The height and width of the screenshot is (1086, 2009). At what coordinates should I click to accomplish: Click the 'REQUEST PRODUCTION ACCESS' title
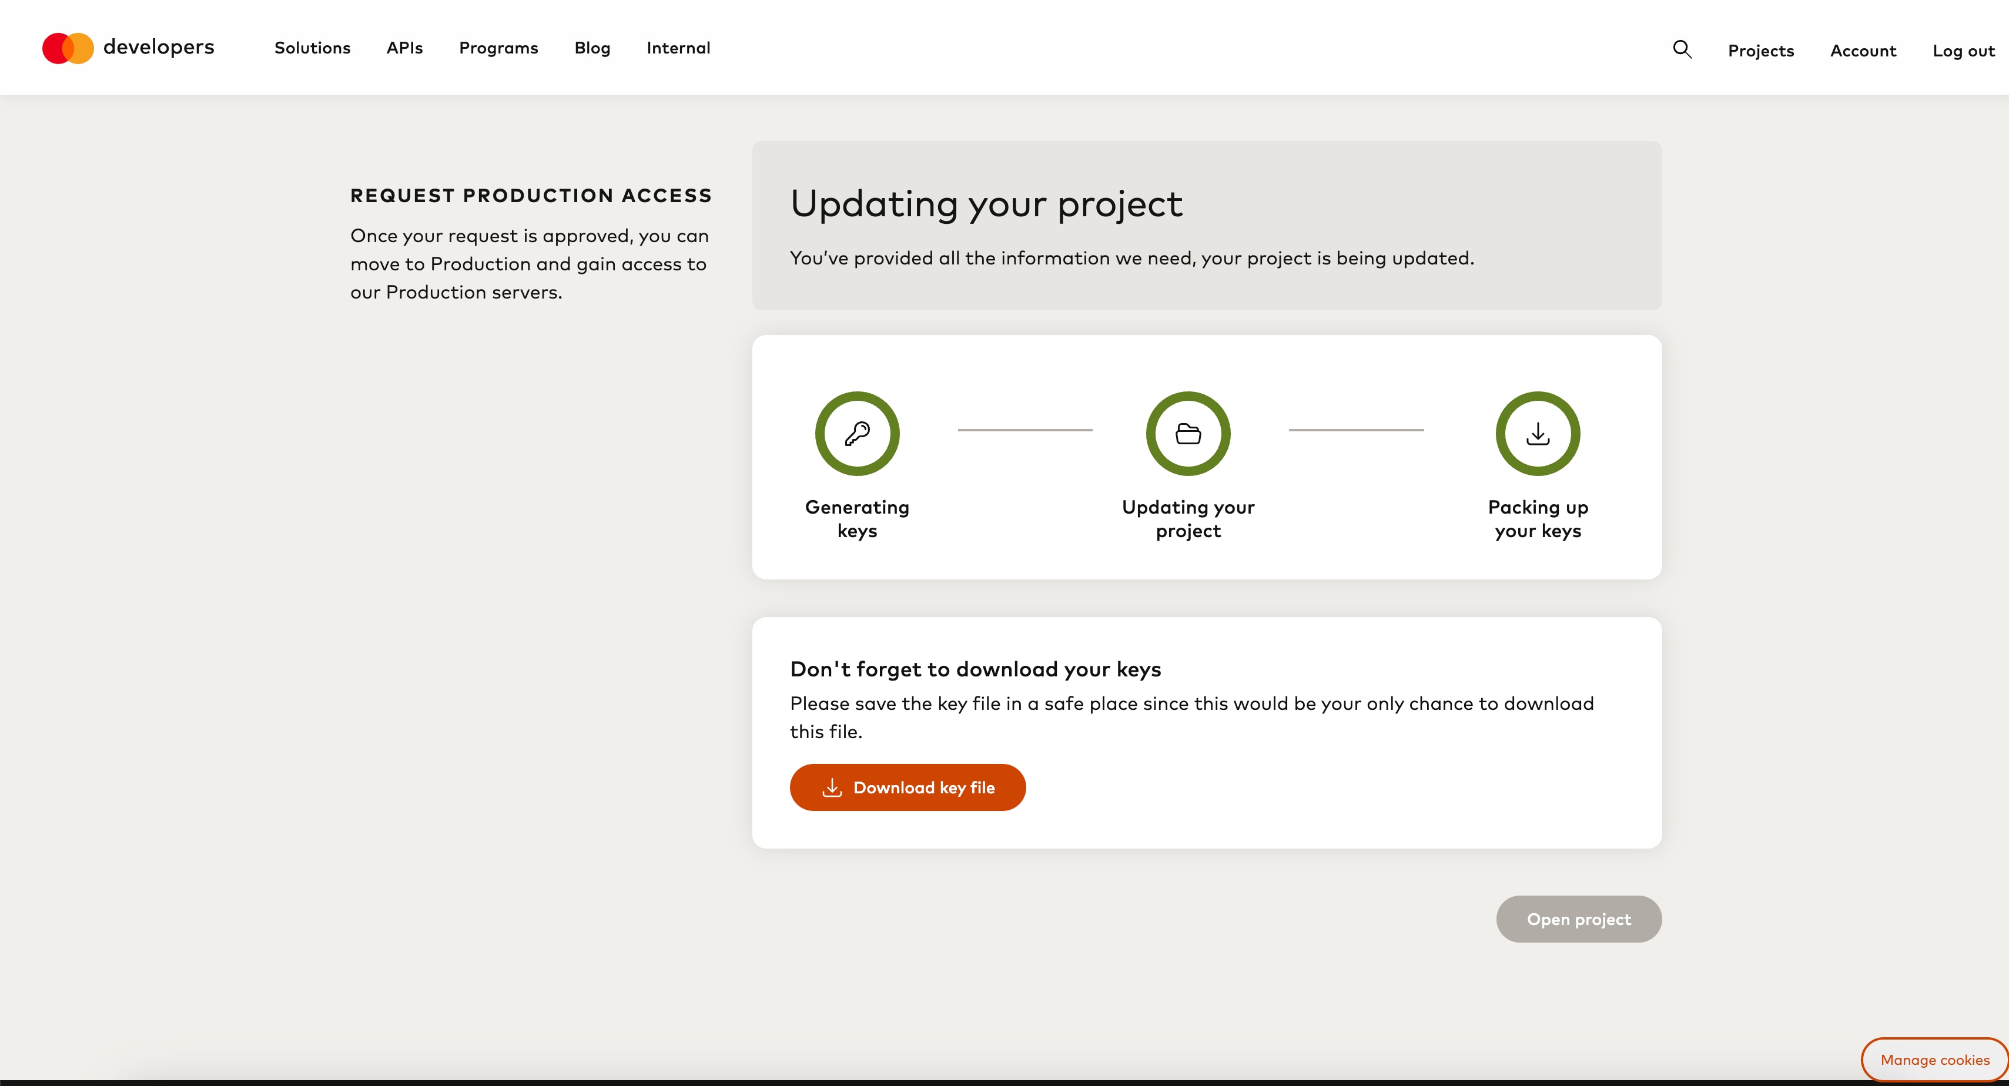point(531,196)
